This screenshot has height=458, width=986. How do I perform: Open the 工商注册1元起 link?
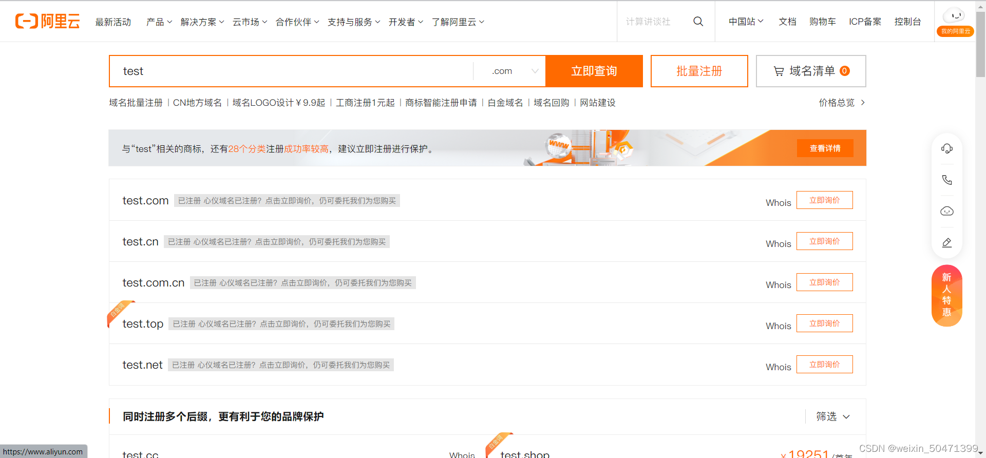click(365, 103)
